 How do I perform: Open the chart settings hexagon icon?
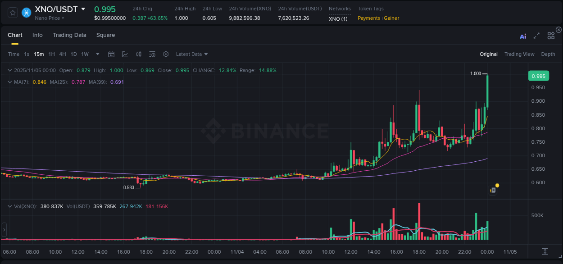tap(166, 54)
